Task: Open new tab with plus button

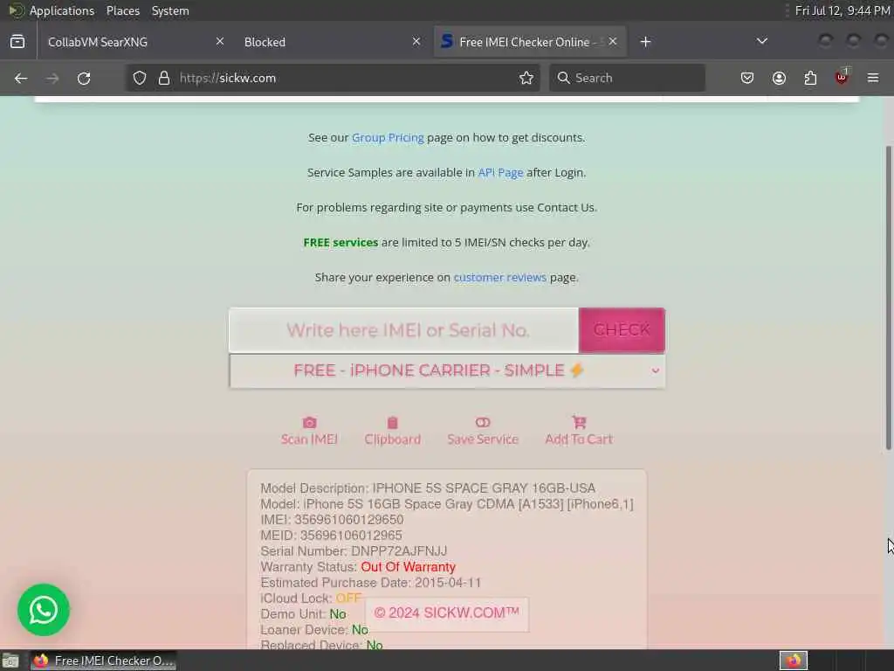Action: pyautogui.click(x=645, y=42)
